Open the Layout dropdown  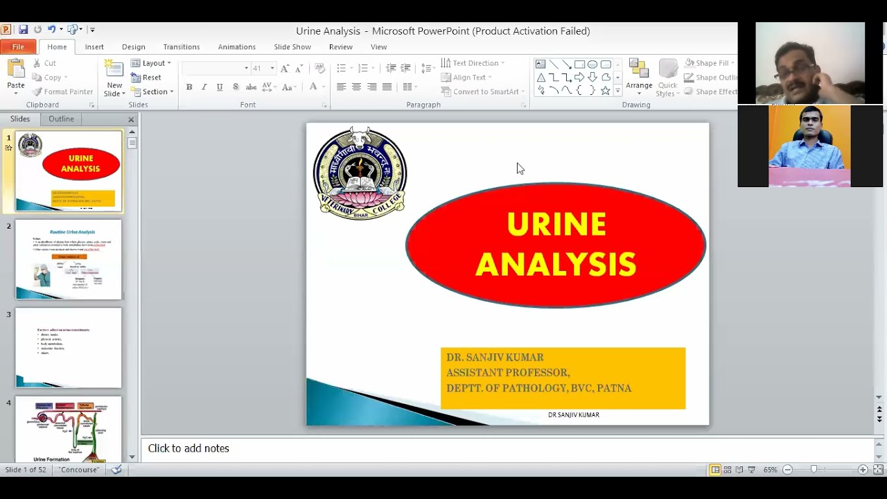click(x=150, y=63)
